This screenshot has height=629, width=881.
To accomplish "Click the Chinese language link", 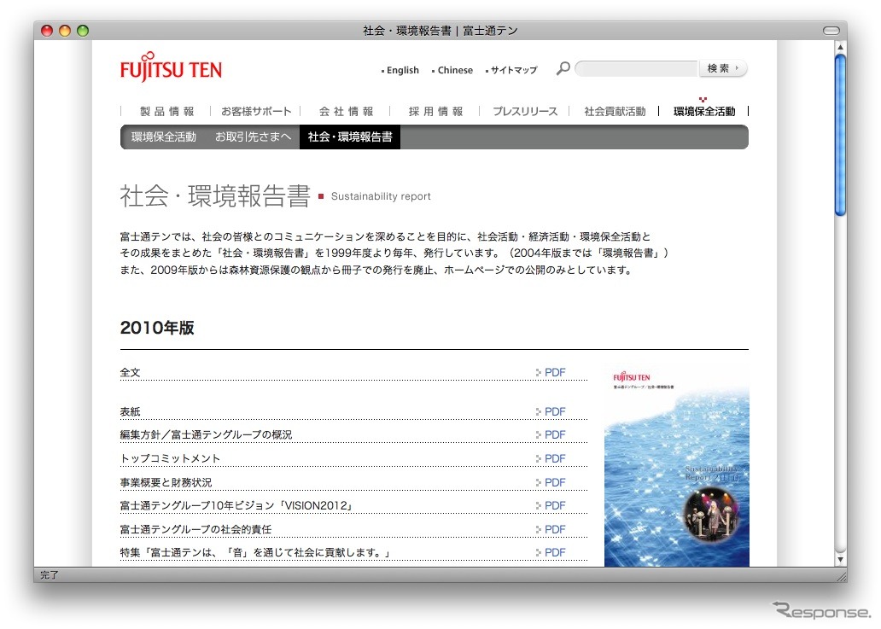I will tap(454, 70).
